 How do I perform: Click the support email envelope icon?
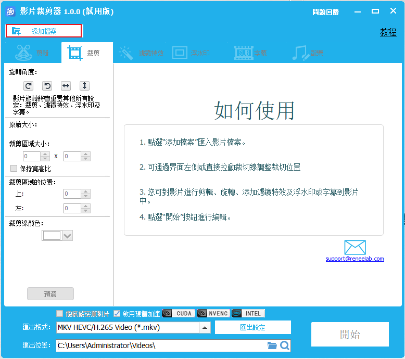[x=355, y=247]
